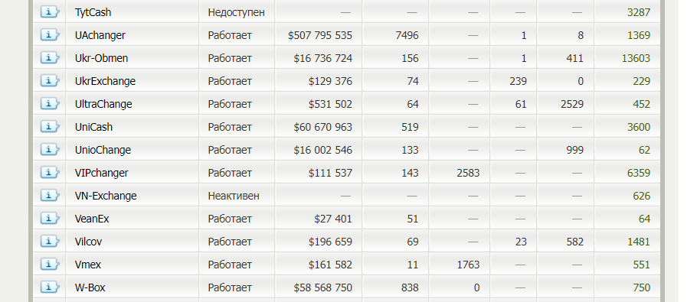Open info icon for VIPchanger

point(50,173)
